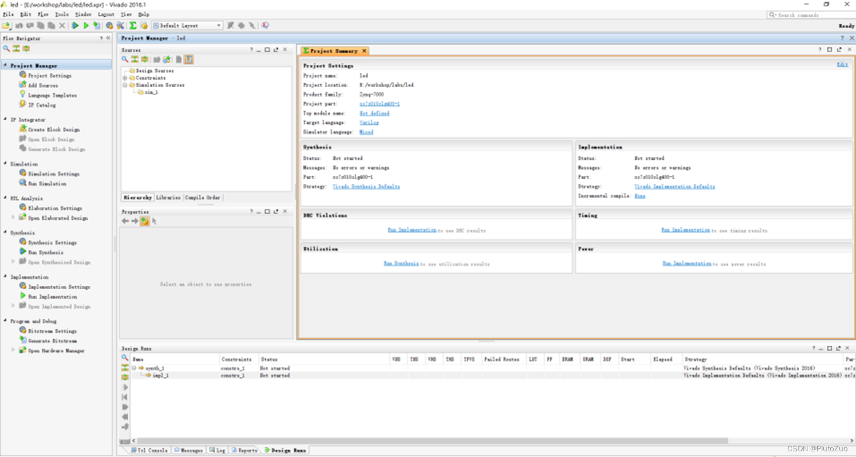This screenshot has height=457, width=856.
Task: Open the Default Layout dropdown
Action: tap(188, 26)
